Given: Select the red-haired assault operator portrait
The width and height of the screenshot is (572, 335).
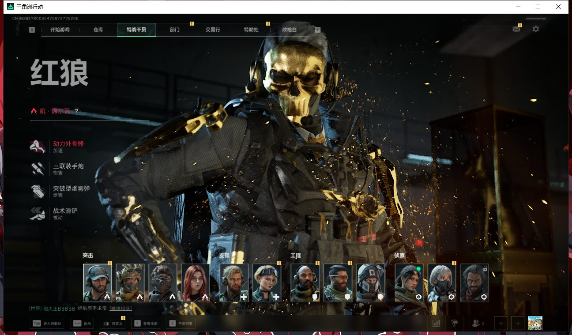Looking at the screenshot, I should click(x=195, y=283).
